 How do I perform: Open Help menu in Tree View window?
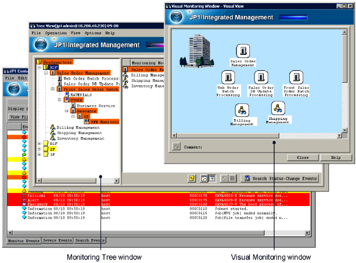pyautogui.click(x=110, y=33)
